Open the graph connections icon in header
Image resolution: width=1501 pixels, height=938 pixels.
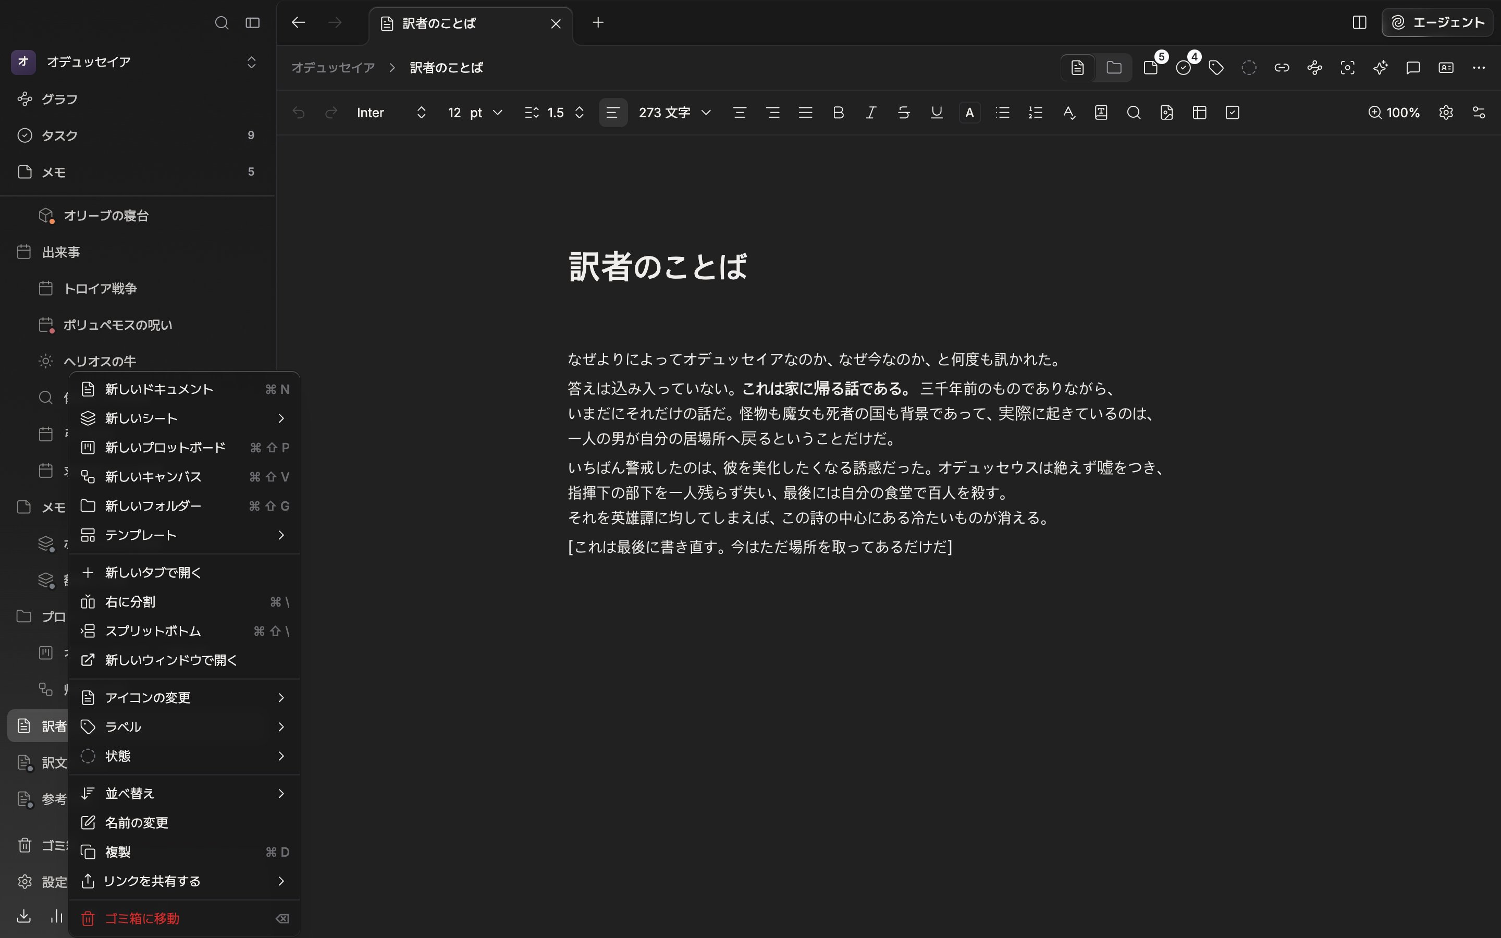coord(1315,68)
